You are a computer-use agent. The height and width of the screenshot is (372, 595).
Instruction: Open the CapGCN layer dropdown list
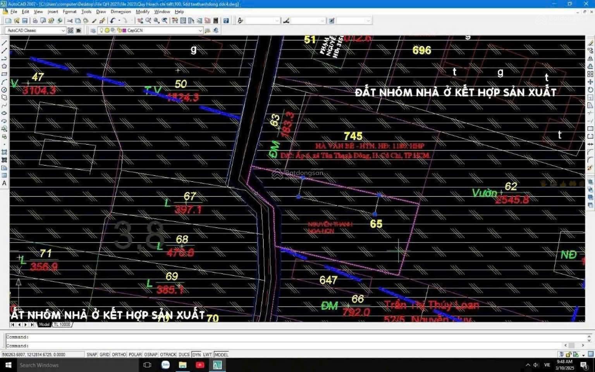[x=201, y=30]
